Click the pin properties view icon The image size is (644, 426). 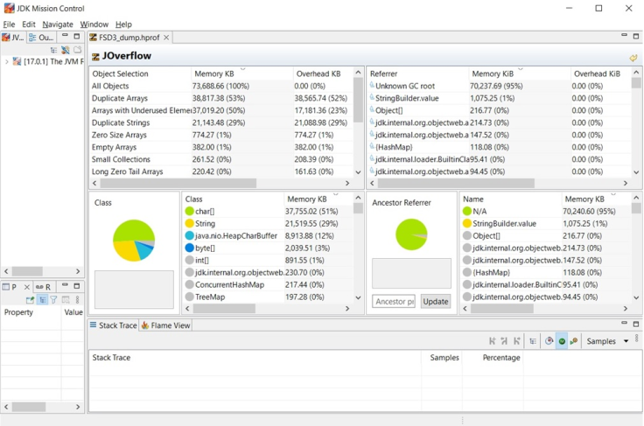(x=30, y=300)
